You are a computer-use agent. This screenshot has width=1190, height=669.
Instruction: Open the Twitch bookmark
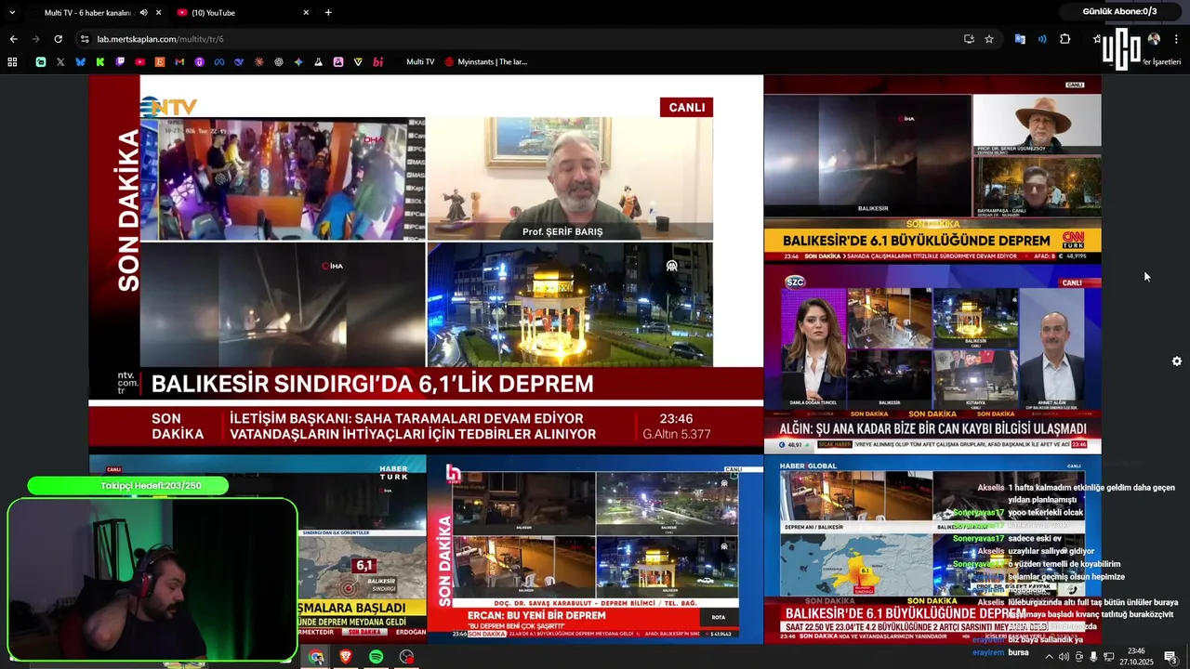click(x=120, y=62)
